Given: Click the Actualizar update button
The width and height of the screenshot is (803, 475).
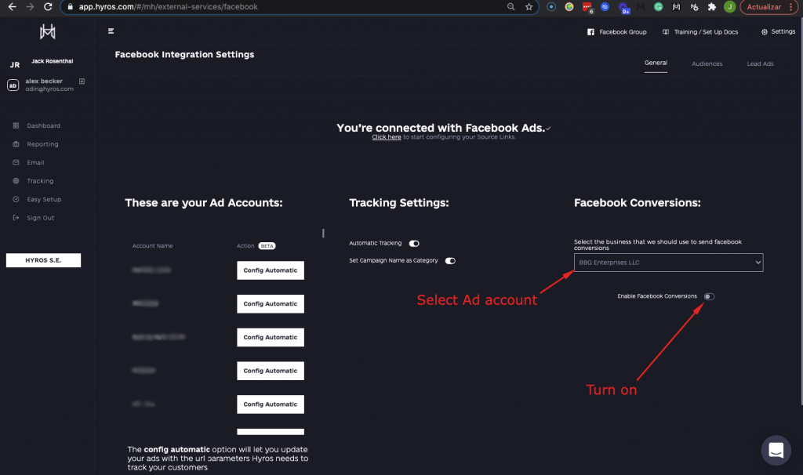Looking at the screenshot, I should click(764, 6).
